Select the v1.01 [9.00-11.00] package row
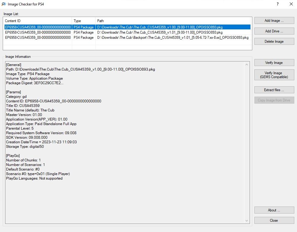The height and width of the screenshot is (232, 297). coord(127,32)
